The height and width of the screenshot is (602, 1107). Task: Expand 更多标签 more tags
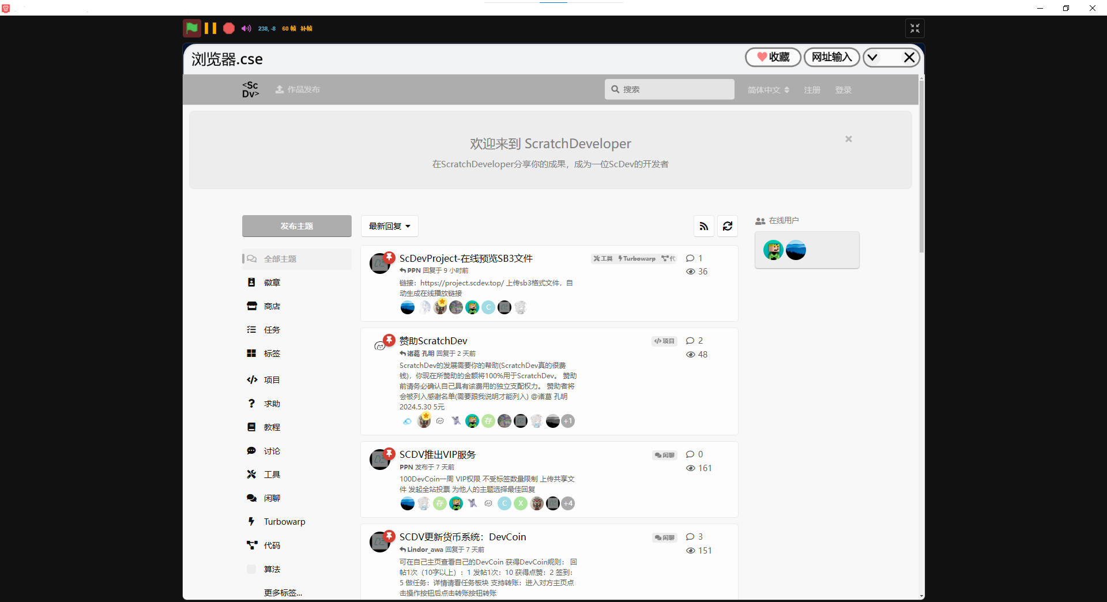(283, 593)
